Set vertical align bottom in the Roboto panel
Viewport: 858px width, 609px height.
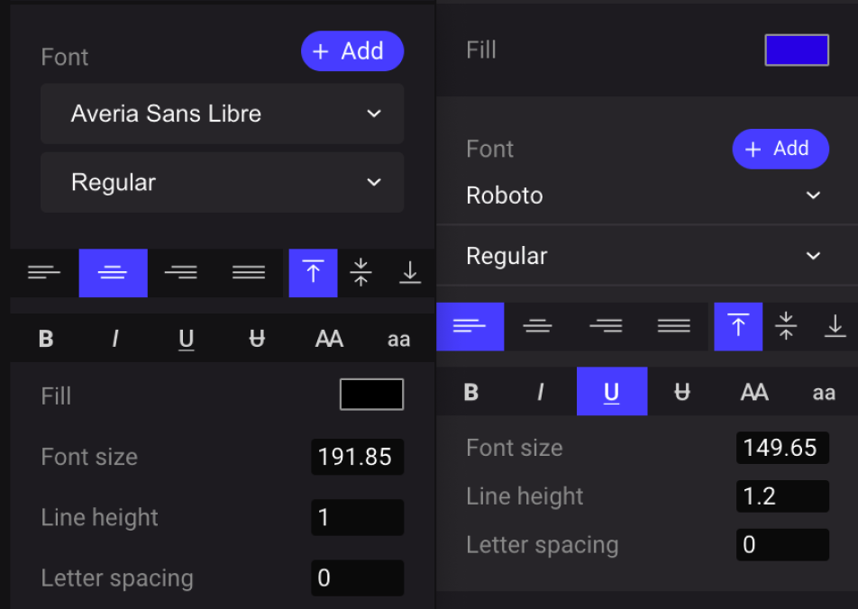click(835, 326)
